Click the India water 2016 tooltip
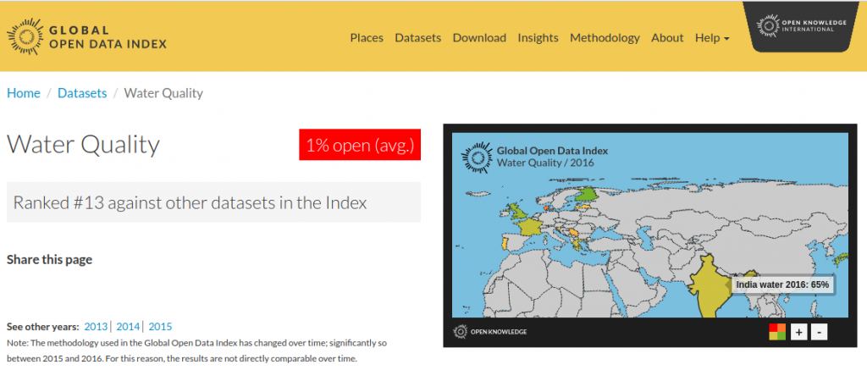This screenshot has width=867, height=381. click(x=781, y=284)
